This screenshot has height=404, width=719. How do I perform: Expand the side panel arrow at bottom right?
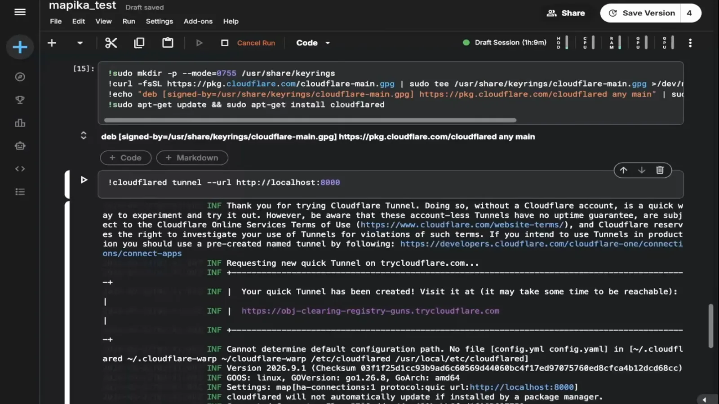(x=704, y=400)
